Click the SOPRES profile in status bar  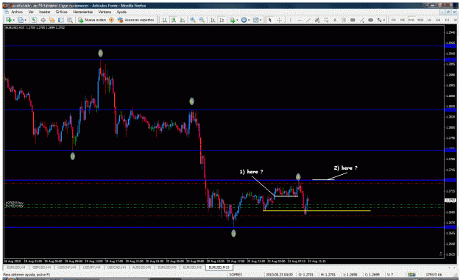pyautogui.click(x=236, y=275)
